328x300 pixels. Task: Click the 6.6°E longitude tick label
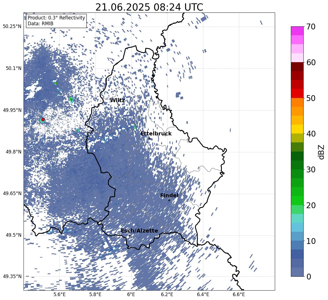tap(239, 294)
